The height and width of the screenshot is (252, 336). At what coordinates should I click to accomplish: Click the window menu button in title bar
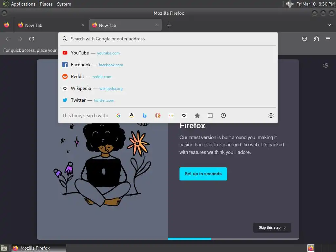pyautogui.click(x=4, y=13)
